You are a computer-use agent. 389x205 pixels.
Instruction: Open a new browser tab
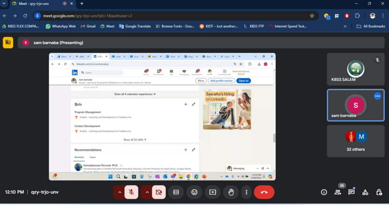point(82,3)
